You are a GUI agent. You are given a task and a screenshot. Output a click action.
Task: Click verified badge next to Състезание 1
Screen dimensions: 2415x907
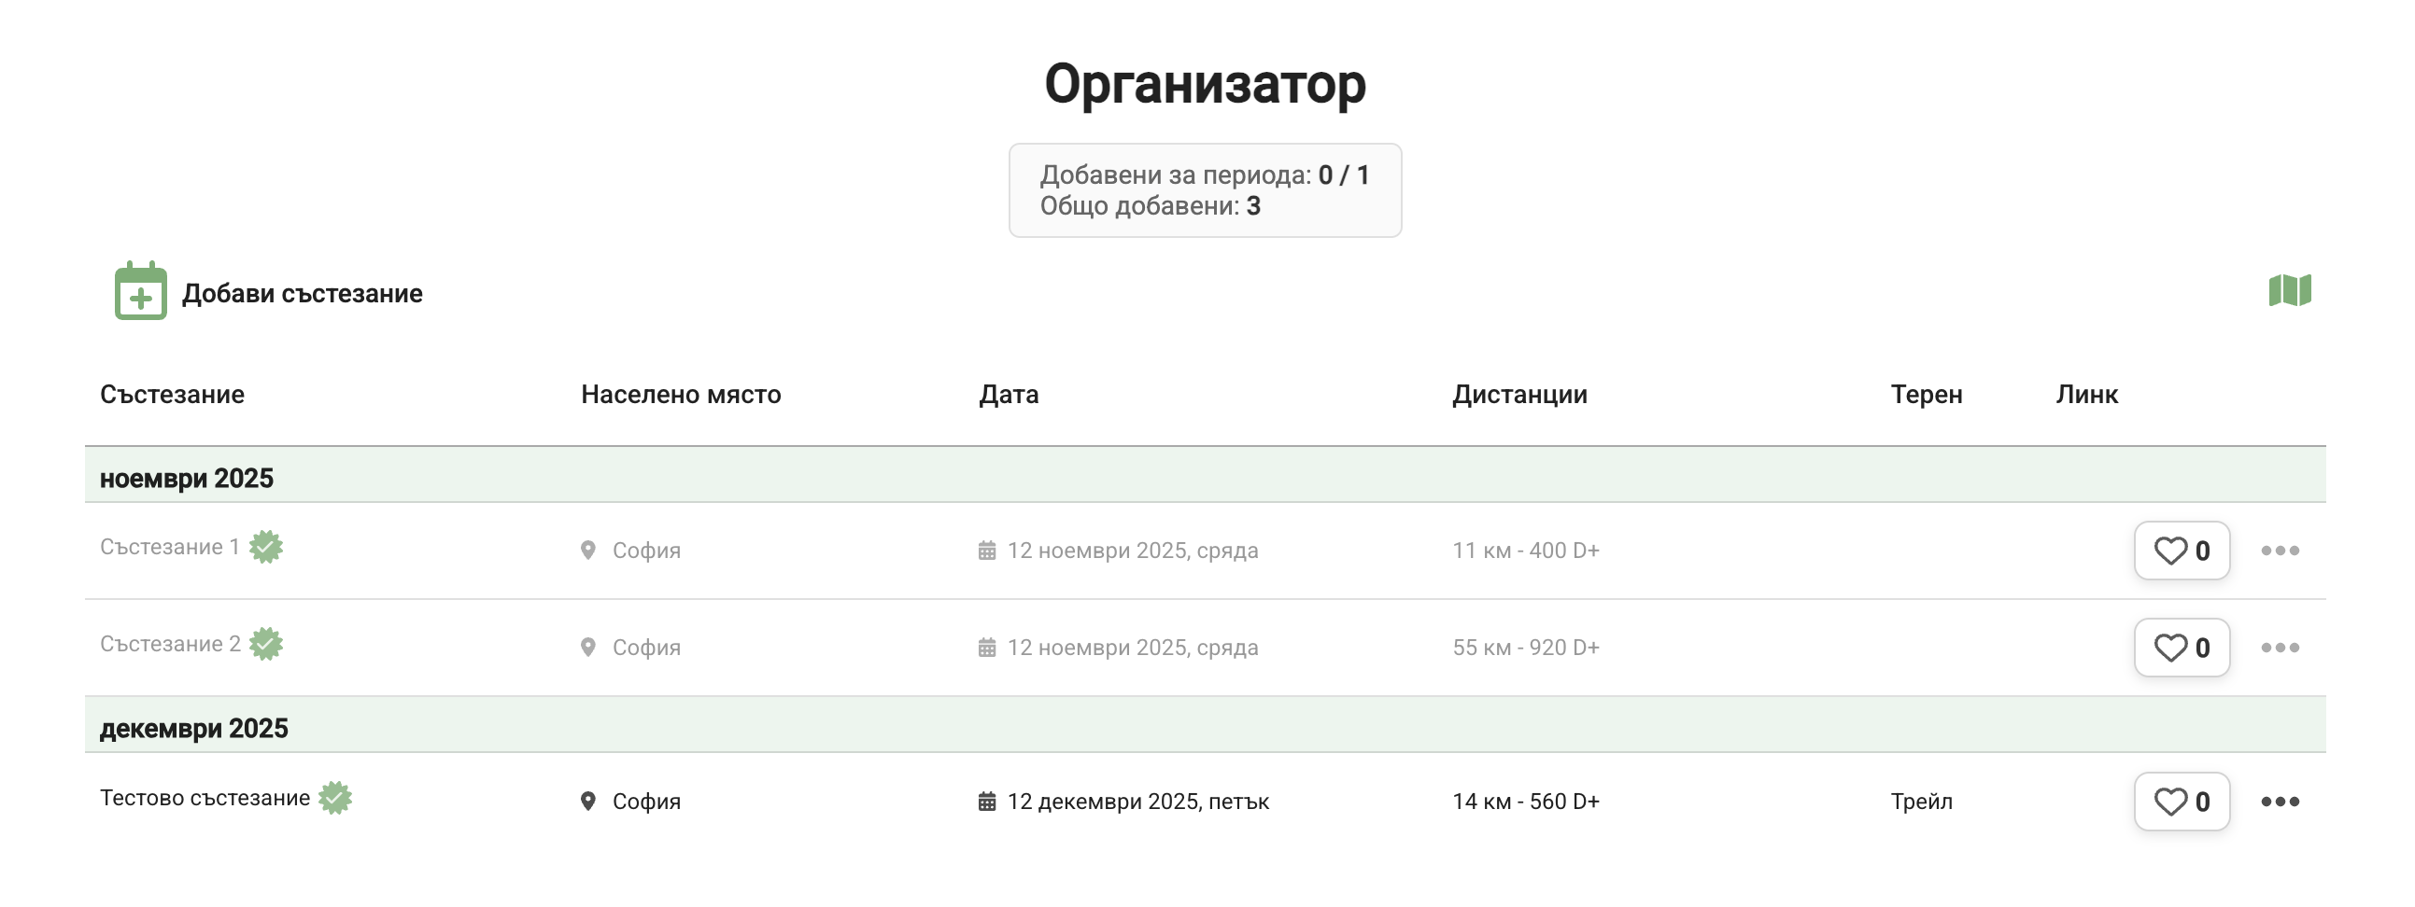pyautogui.click(x=266, y=547)
